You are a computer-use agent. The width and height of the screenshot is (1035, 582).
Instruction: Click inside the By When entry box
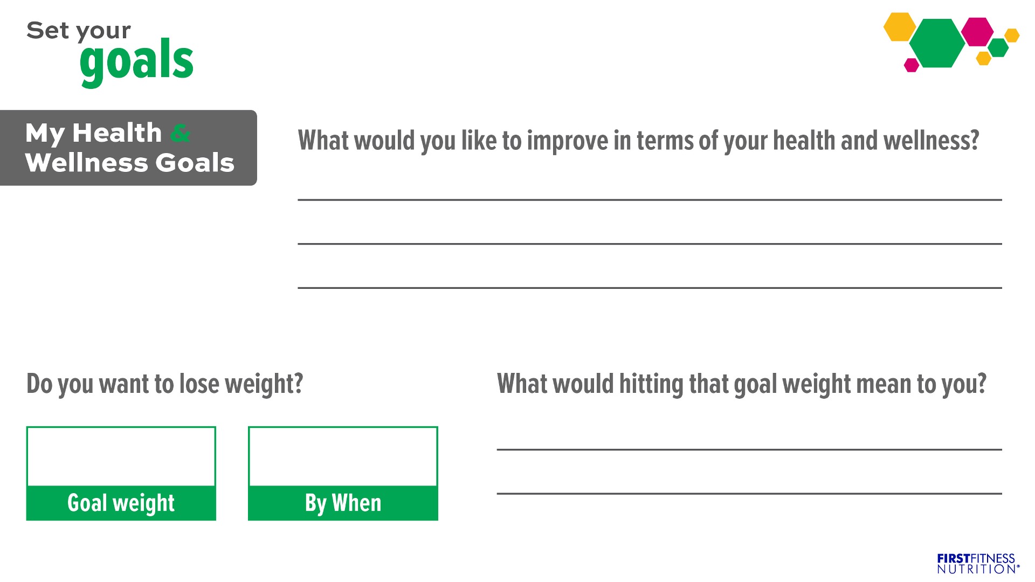[x=343, y=457]
